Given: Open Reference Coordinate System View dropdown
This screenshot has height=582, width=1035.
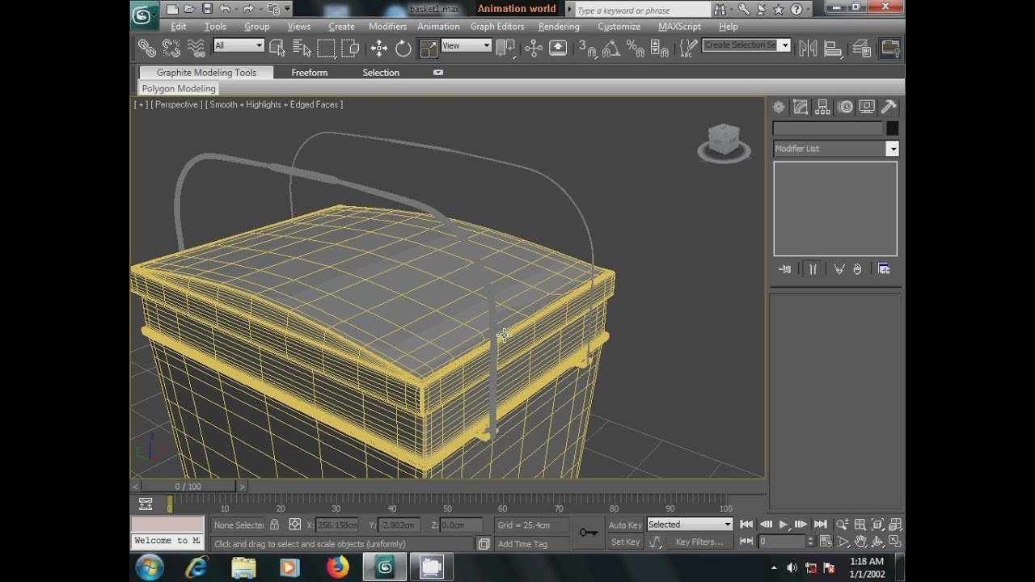Looking at the screenshot, I should pos(467,46).
